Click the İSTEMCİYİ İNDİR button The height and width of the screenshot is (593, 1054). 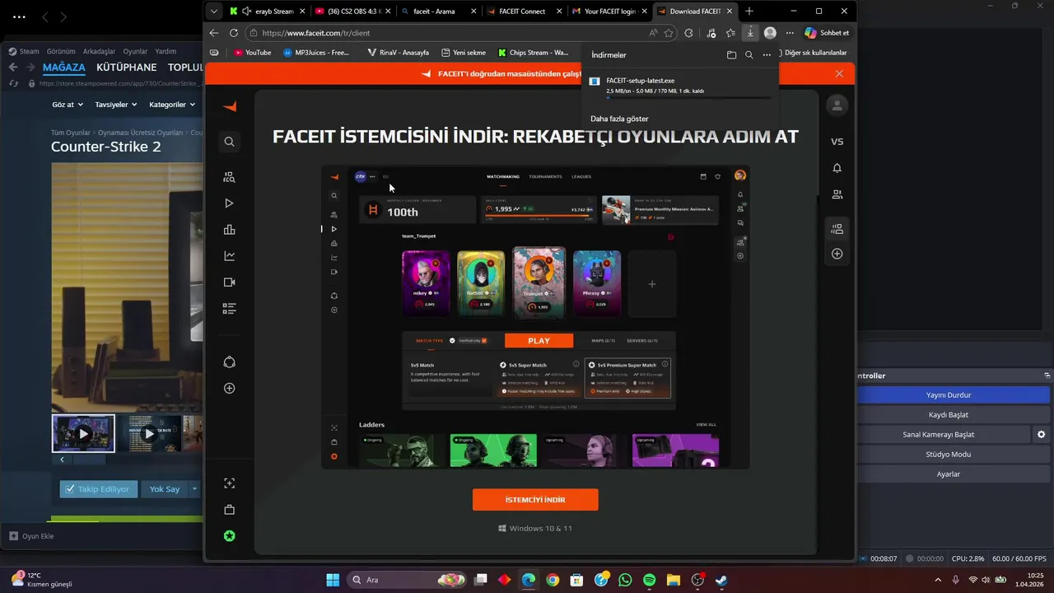point(535,500)
